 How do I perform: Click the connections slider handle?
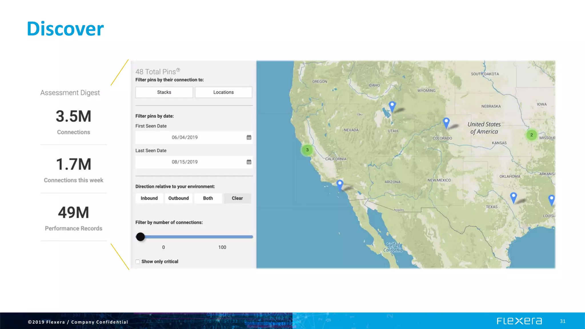pos(140,236)
